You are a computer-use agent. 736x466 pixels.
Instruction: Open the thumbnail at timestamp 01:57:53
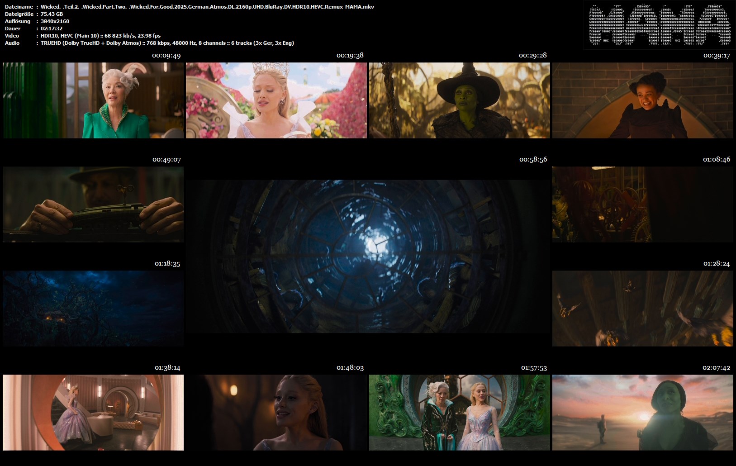tap(460, 413)
